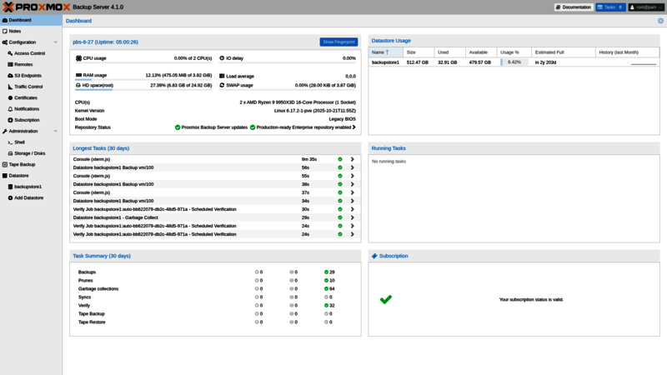Open the root@pam user dropdown
Viewport: 667px width, 375px height.
645,7
